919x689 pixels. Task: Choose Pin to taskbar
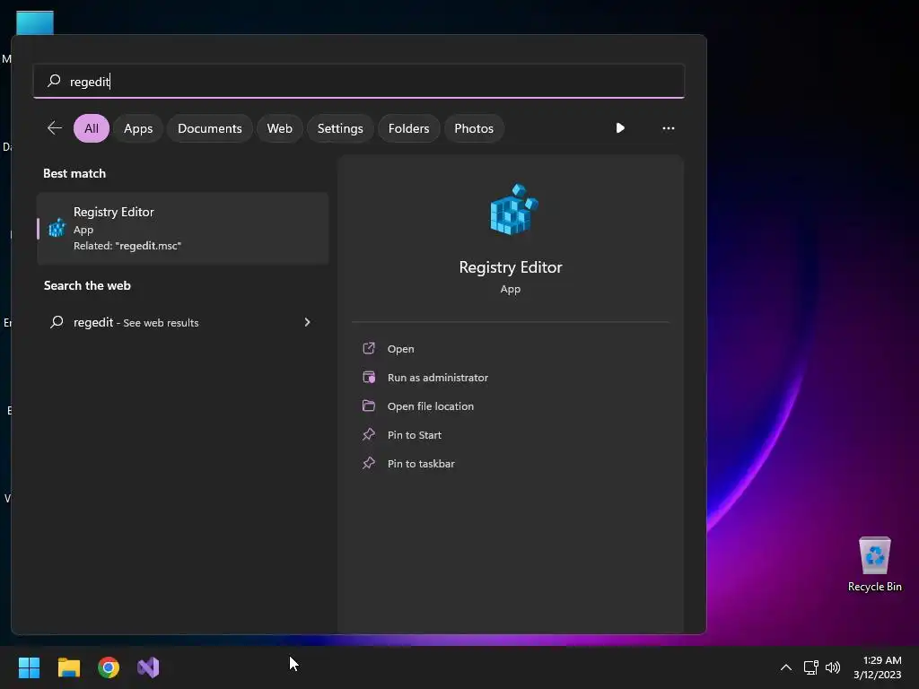coord(511,464)
